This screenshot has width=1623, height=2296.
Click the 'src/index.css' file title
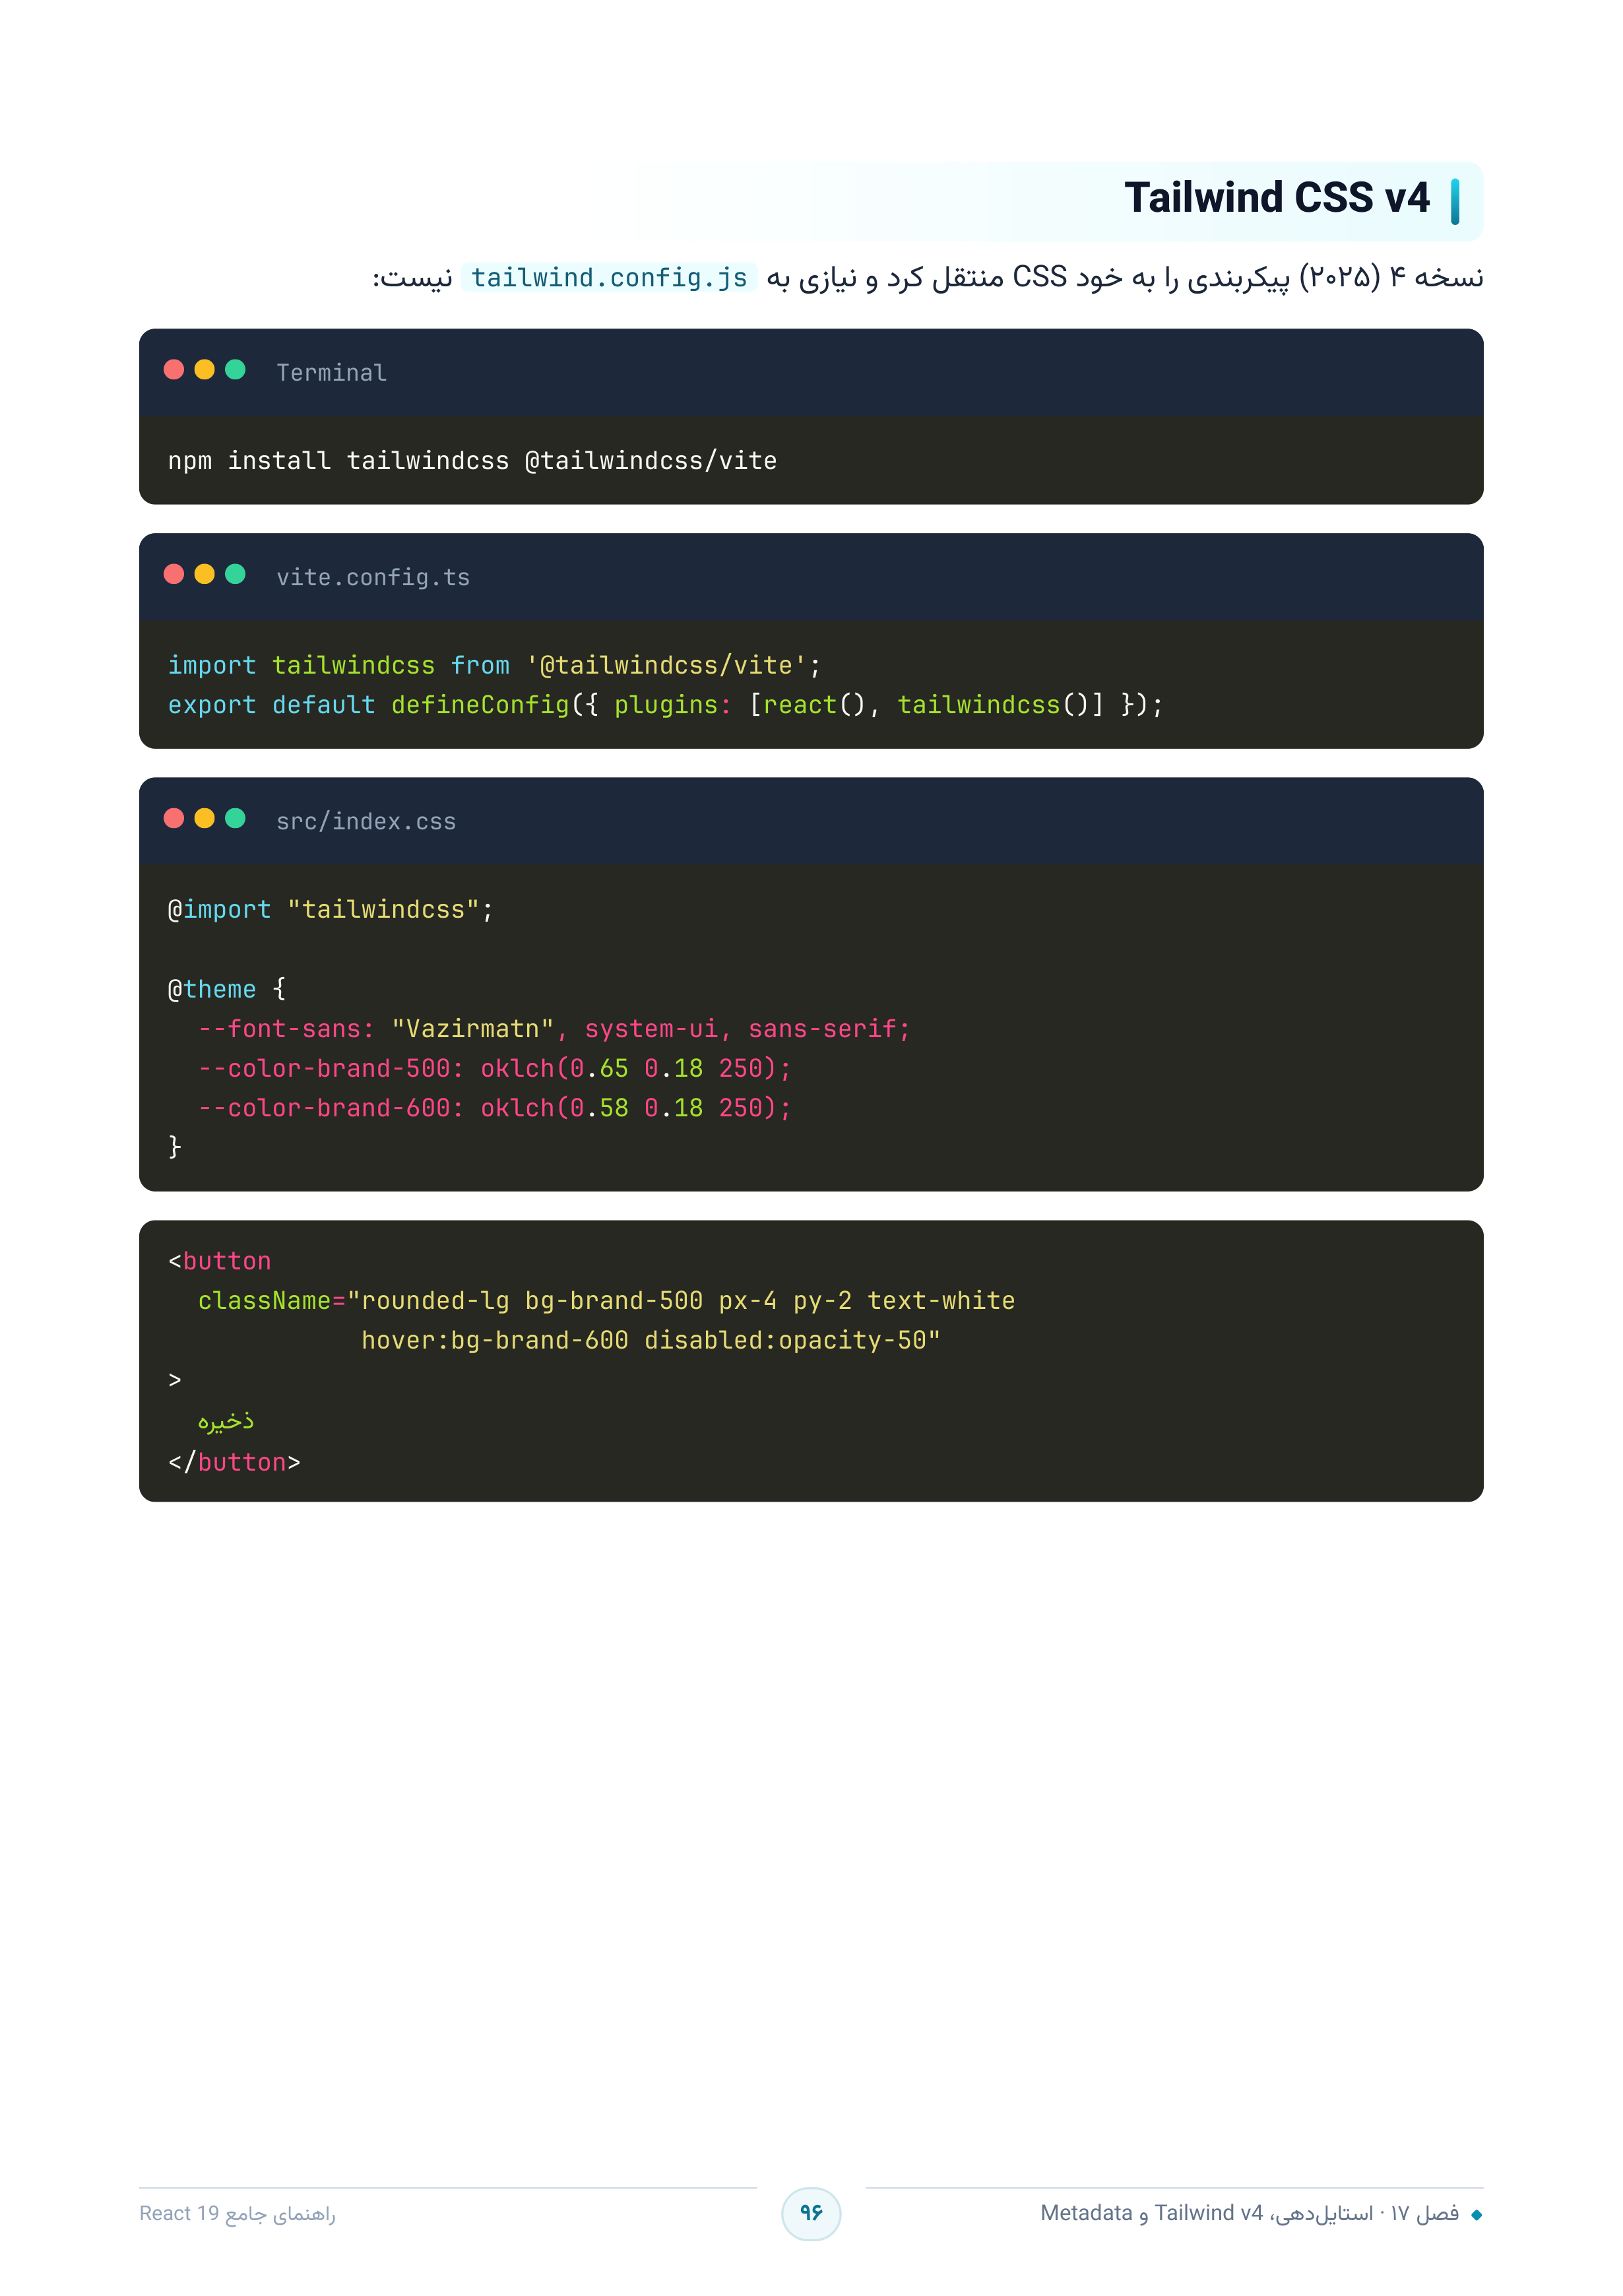click(366, 822)
